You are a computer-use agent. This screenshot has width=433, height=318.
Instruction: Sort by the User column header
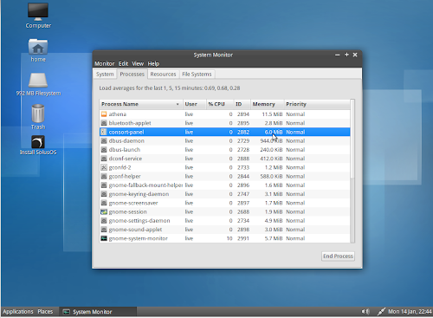click(195, 104)
